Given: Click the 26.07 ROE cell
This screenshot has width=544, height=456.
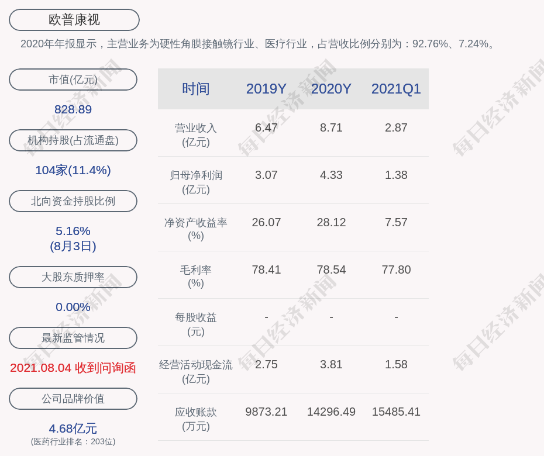Looking at the screenshot, I should coord(266,222).
